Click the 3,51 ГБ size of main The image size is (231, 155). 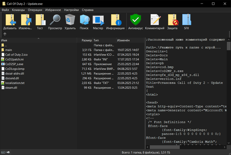[87, 50]
